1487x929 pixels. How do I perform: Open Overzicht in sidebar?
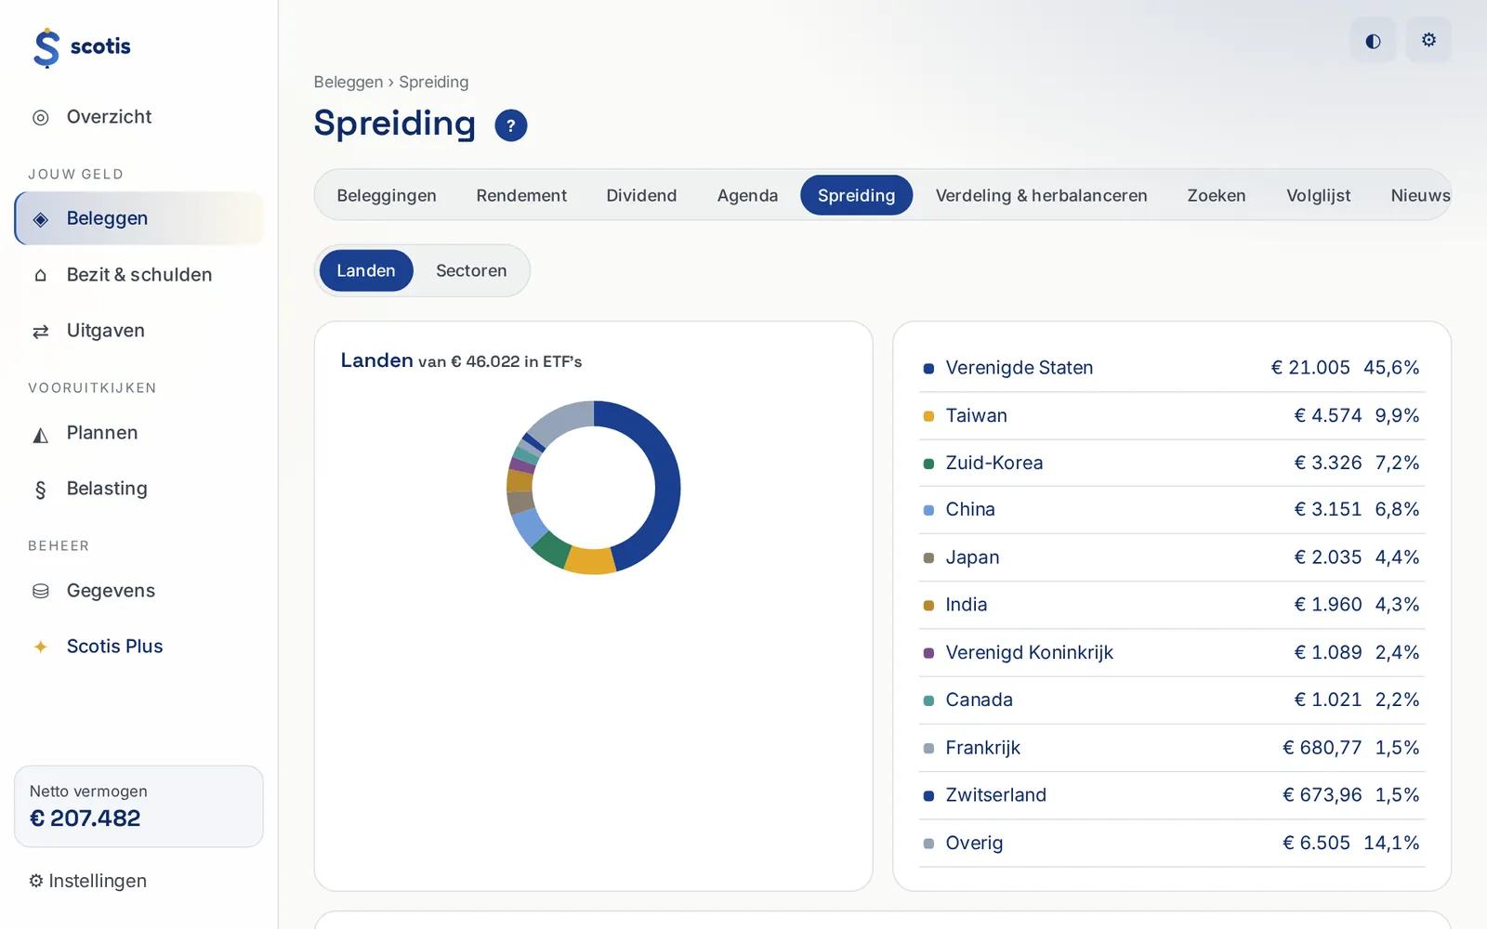coord(139,117)
